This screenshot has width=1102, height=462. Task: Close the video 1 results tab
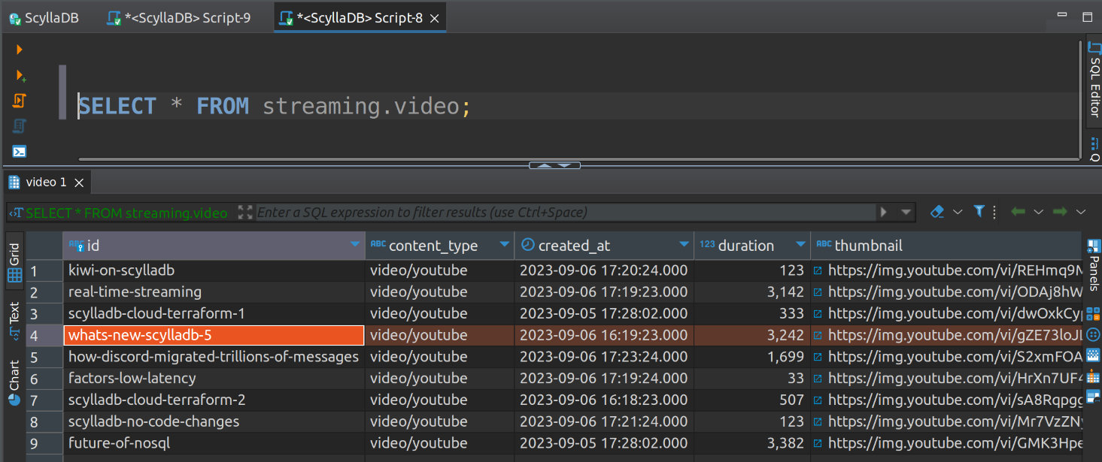pos(79,182)
